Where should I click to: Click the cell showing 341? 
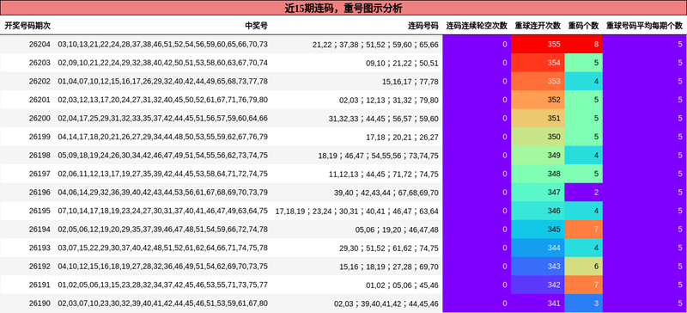[x=538, y=304]
